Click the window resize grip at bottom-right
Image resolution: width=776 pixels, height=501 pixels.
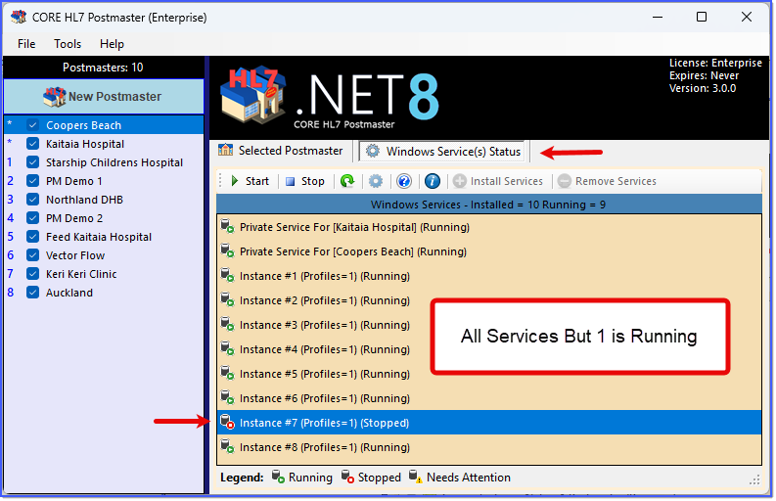coord(754,479)
